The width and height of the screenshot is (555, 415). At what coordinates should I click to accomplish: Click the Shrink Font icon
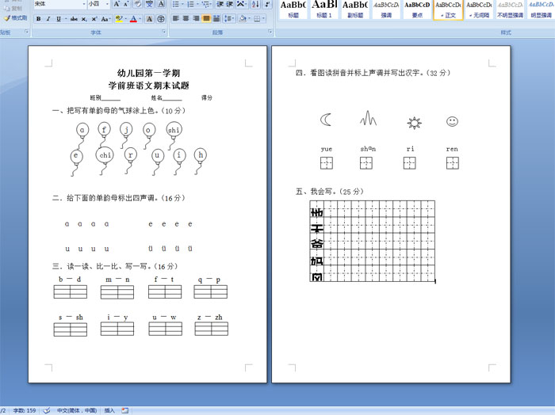click(127, 4)
